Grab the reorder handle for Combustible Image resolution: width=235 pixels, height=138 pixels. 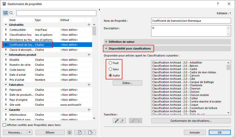[6, 30]
